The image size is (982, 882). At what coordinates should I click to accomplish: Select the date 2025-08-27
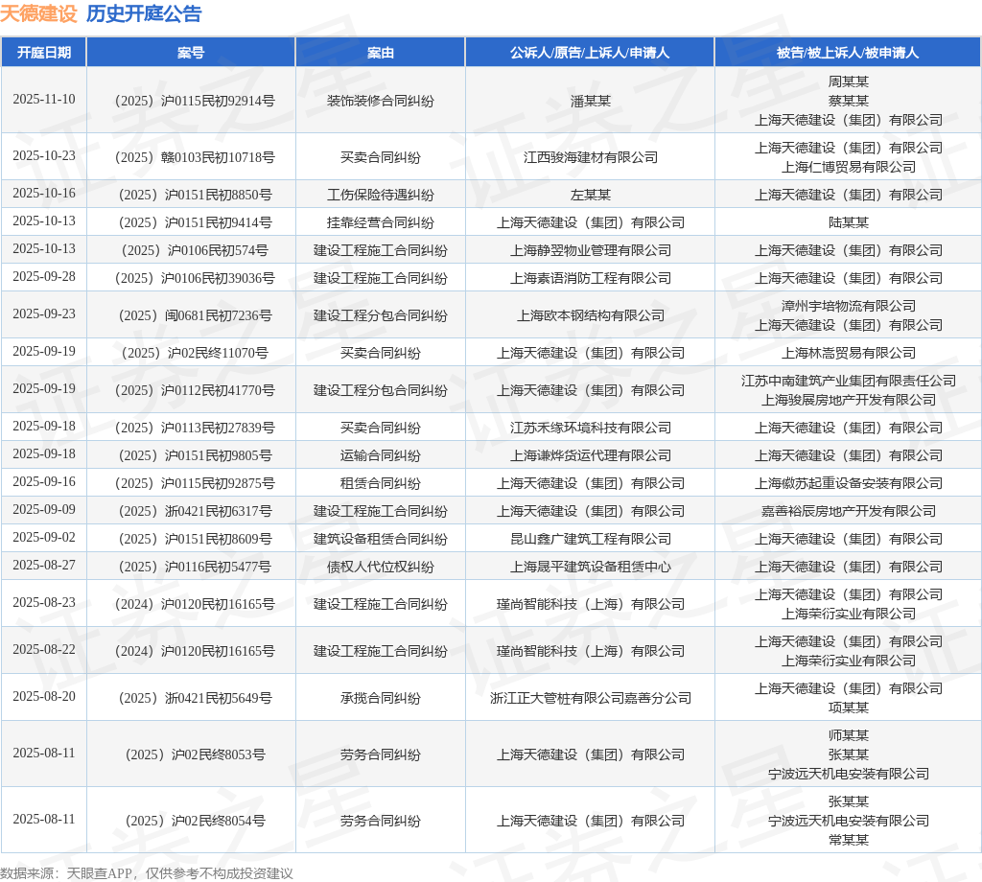coord(44,566)
